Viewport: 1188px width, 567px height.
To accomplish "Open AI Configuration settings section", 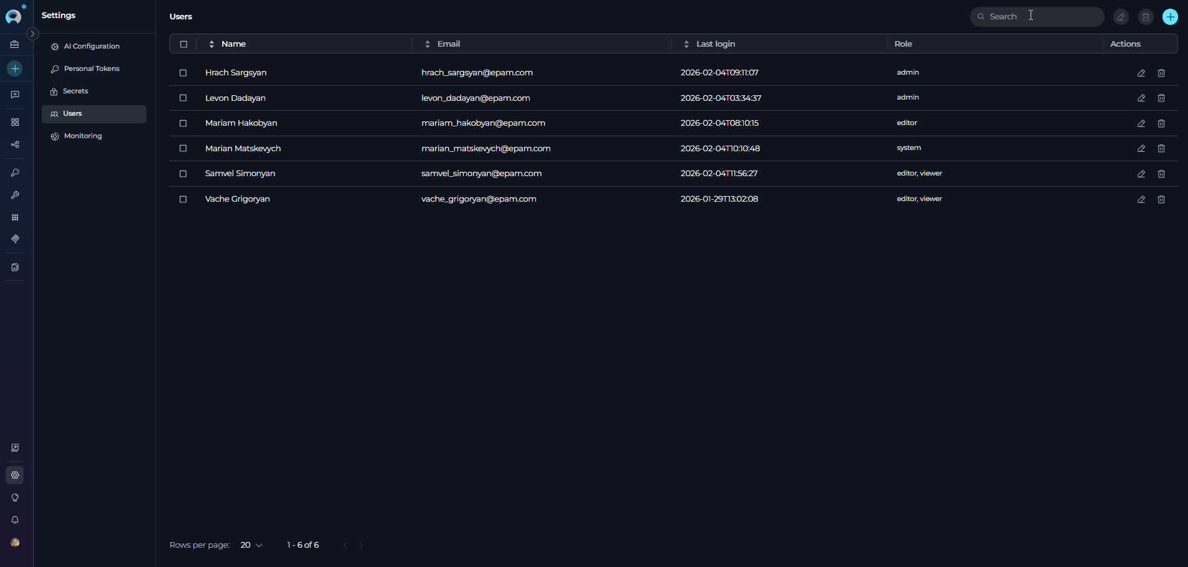I will tap(91, 46).
